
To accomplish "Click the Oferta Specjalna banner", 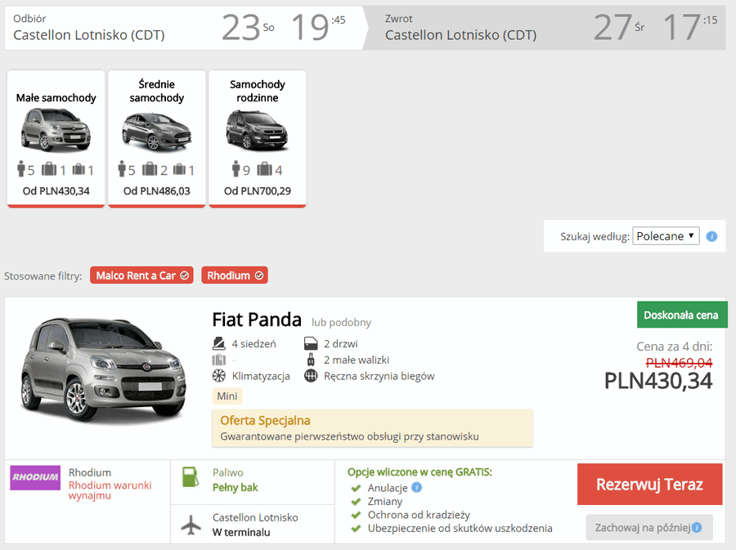I will pos(372,428).
